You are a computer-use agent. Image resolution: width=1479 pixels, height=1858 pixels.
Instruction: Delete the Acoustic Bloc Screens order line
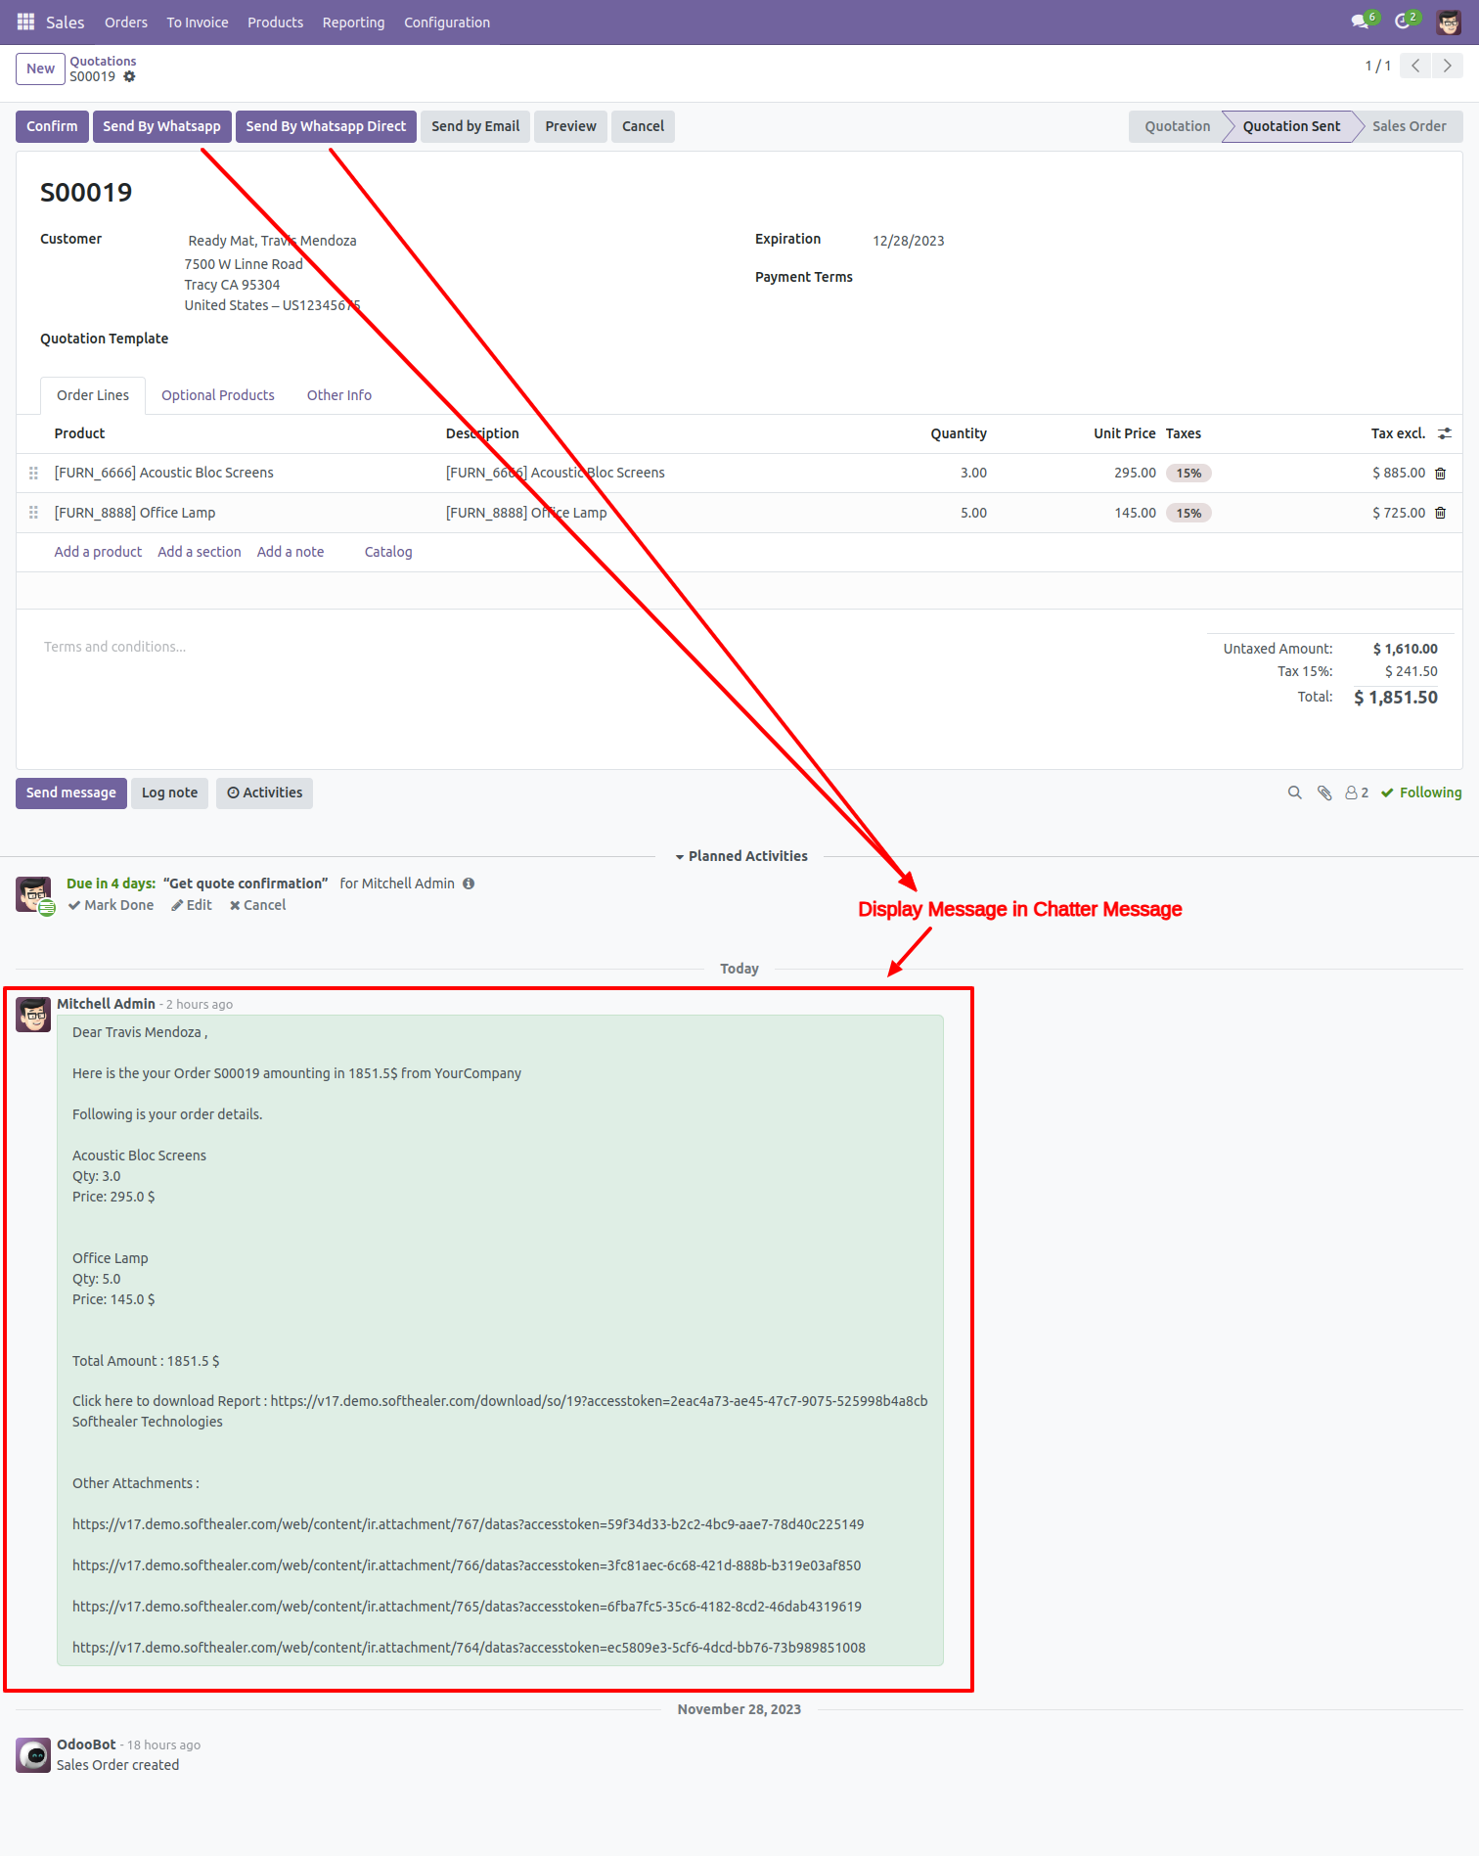point(1440,474)
